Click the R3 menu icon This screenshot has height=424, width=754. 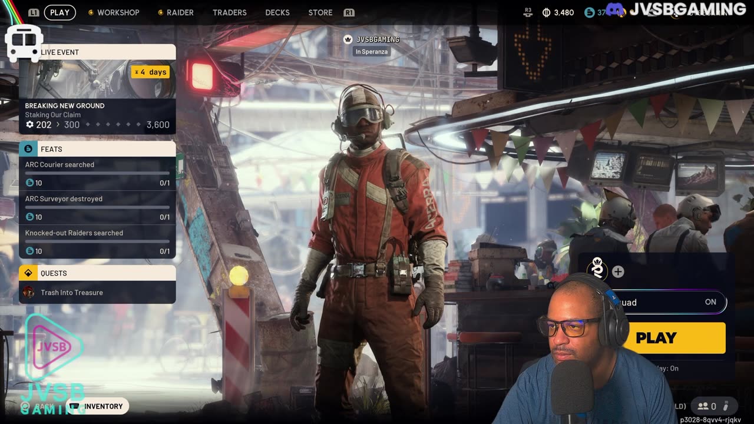click(528, 12)
